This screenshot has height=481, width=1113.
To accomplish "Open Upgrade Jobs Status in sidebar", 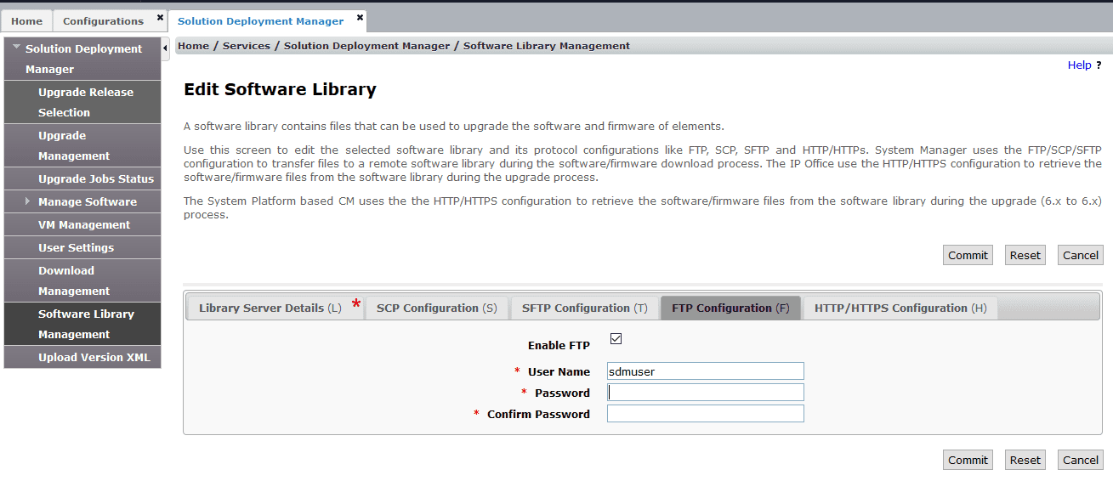I will tap(95, 178).
